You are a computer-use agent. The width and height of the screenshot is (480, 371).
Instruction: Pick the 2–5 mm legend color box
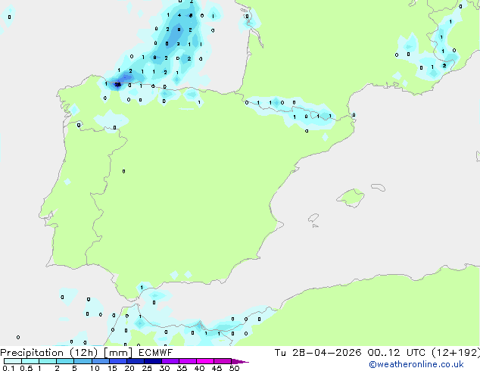pyautogui.click(x=65, y=361)
